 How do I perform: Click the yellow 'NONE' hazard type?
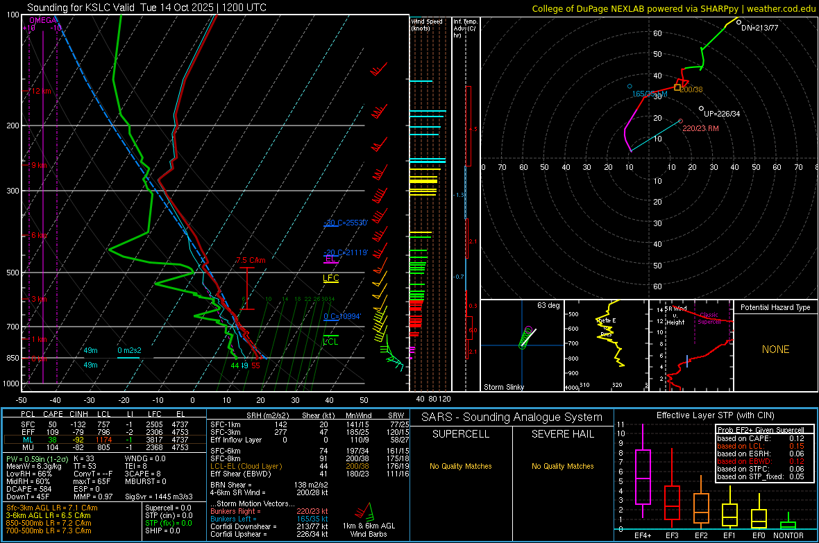click(775, 350)
